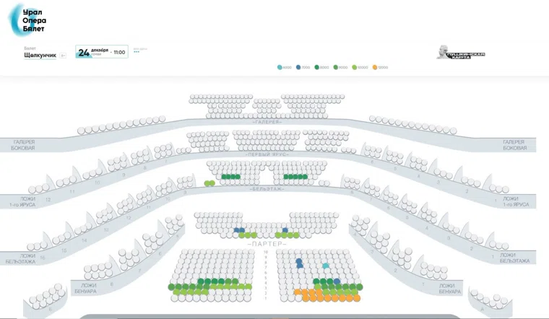The image size is (549, 319).
Task: Expand the все даты list
Action: [139, 51]
